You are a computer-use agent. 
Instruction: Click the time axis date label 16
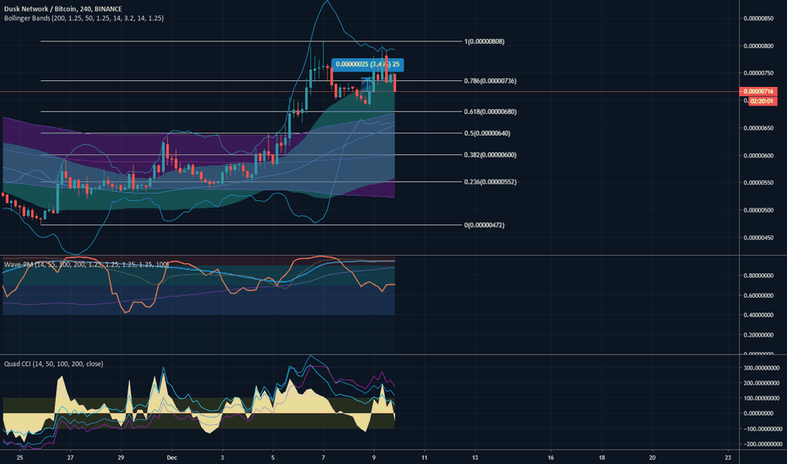[551, 457]
